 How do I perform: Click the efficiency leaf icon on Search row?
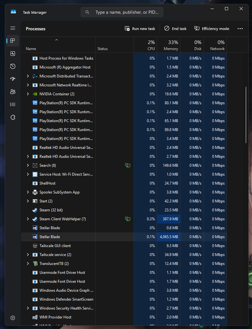click(x=128, y=165)
